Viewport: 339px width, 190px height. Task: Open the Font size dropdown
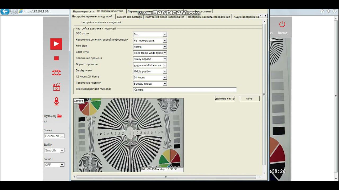pos(150,47)
